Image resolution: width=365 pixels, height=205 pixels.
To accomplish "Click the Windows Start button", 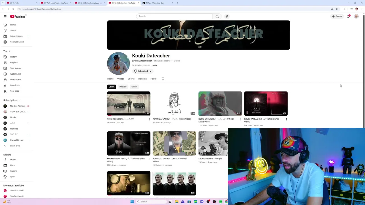I will [x=132, y=202].
